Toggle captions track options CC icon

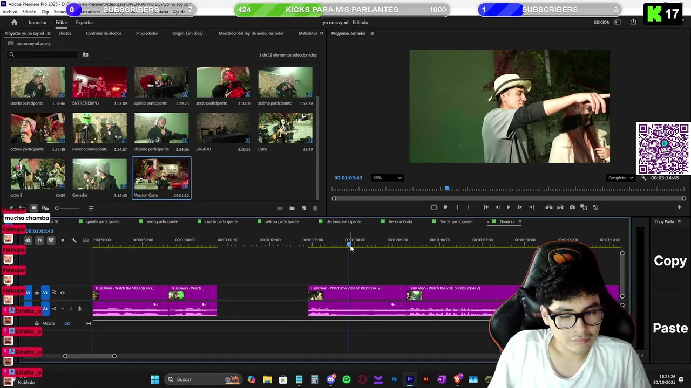pyautogui.click(x=85, y=240)
